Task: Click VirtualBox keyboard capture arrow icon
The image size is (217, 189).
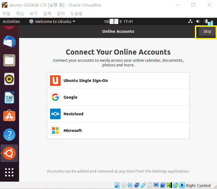Action: pos(182,185)
